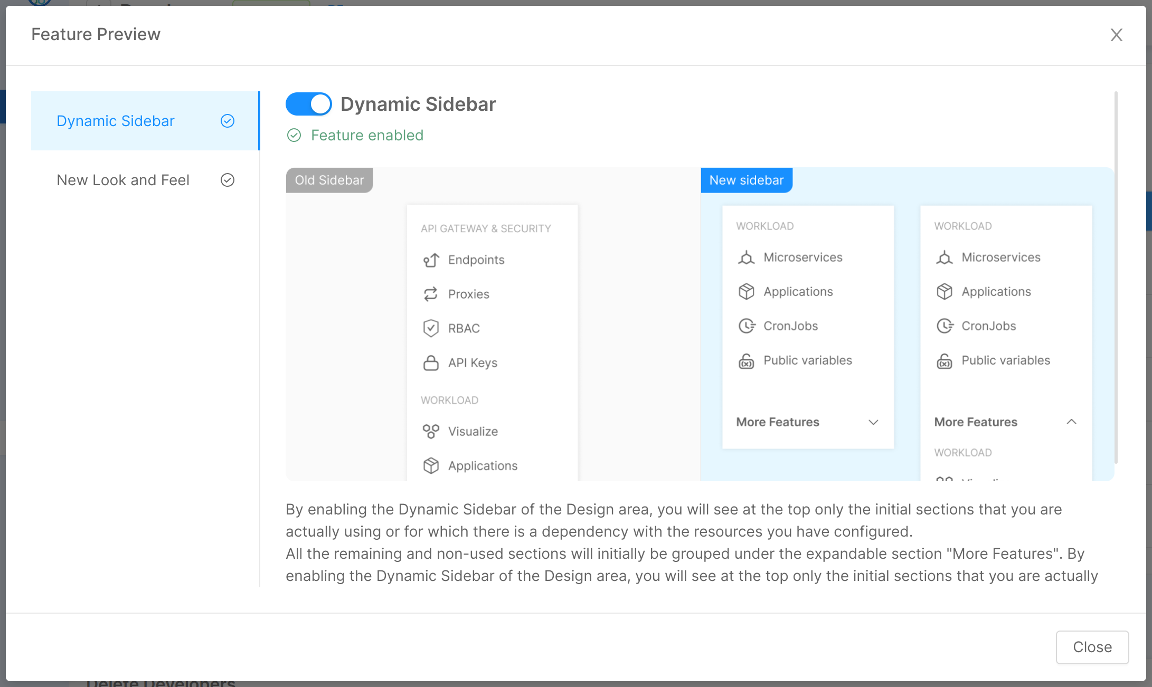Disable the Dynamic Sidebar toggle
Image resolution: width=1152 pixels, height=687 pixels.
[x=308, y=104]
